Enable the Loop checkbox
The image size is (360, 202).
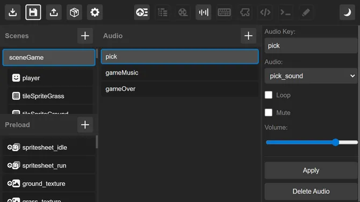coord(269,95)
